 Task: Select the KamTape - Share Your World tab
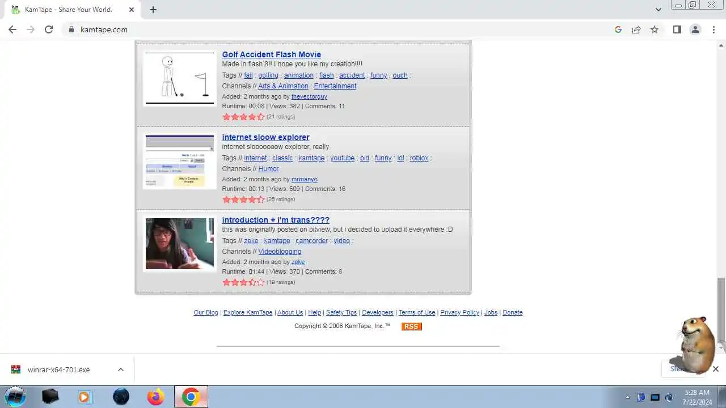click(73, 10)
